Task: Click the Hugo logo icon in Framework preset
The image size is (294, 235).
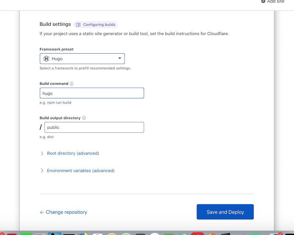Action: 46,59
